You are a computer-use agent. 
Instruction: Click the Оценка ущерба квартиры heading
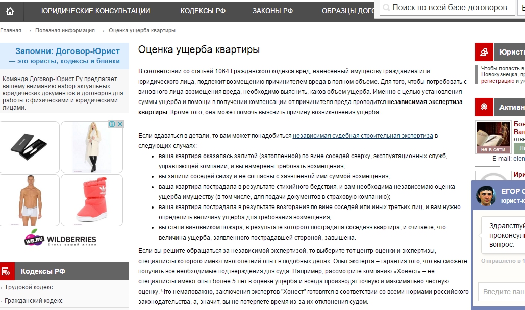tap(199, 49)
